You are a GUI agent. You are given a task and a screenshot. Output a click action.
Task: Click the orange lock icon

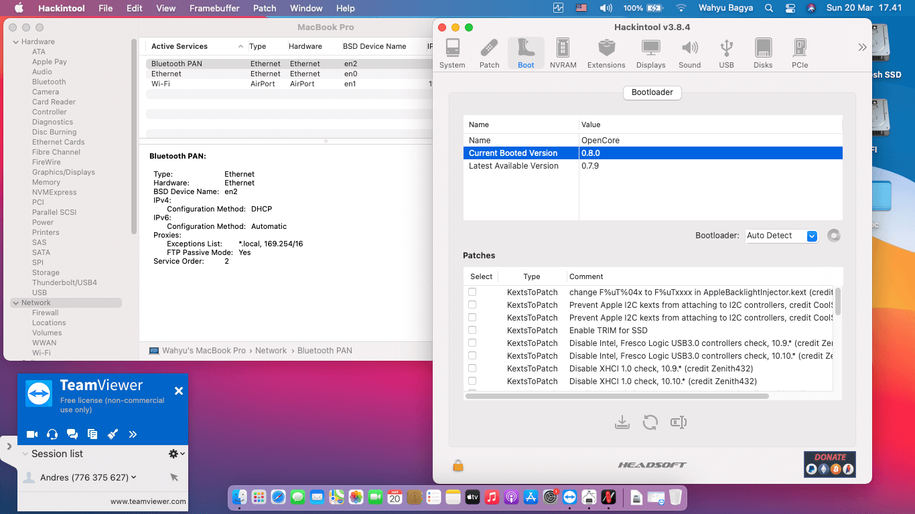[458, 465]
